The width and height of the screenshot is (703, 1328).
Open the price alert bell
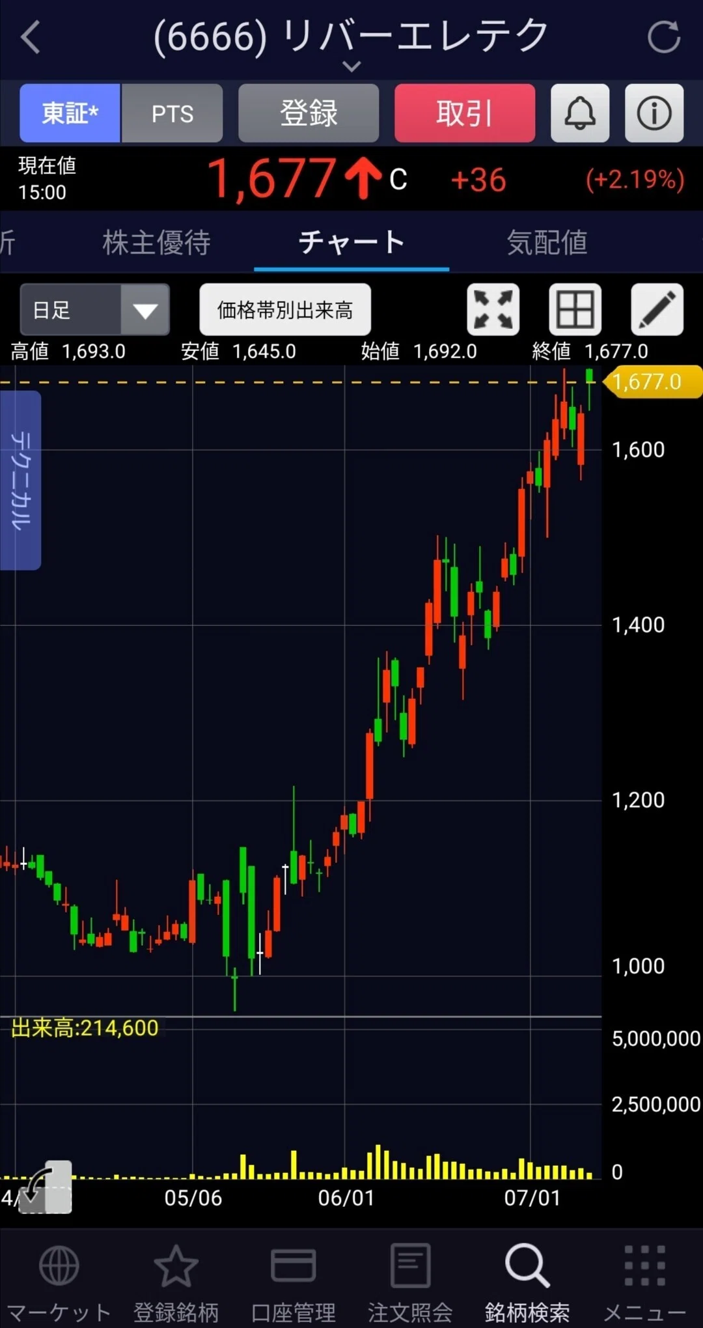[x=579, y=113]
